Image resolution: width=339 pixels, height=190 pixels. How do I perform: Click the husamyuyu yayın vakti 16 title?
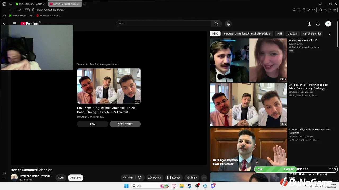pos(303,40)
